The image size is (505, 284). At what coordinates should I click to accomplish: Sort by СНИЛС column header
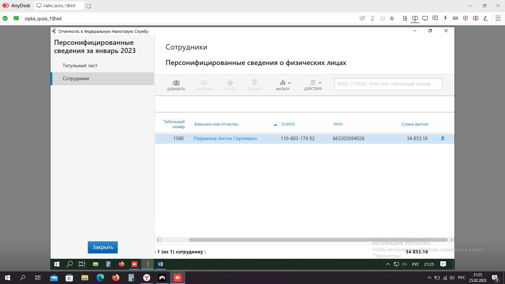[288, 124]
